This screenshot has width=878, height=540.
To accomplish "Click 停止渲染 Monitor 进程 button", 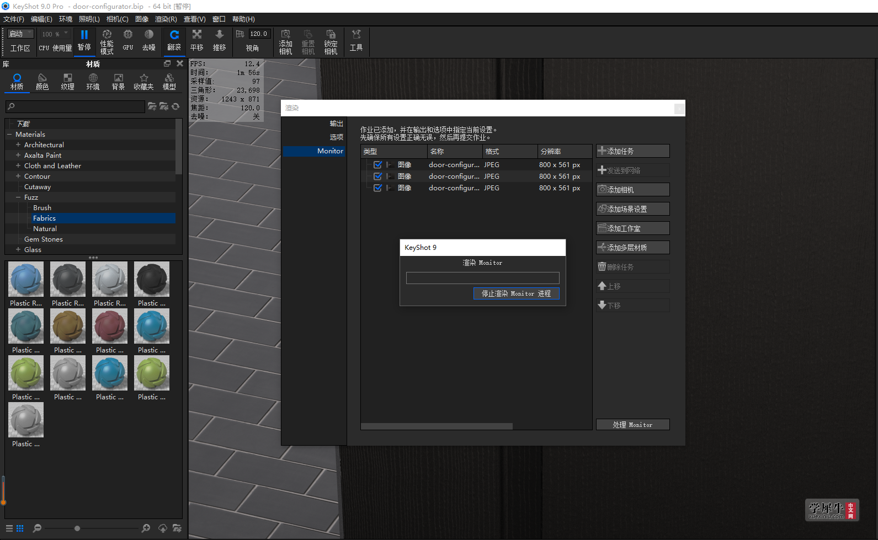I will pyautogui.click(x=516, y=293).
